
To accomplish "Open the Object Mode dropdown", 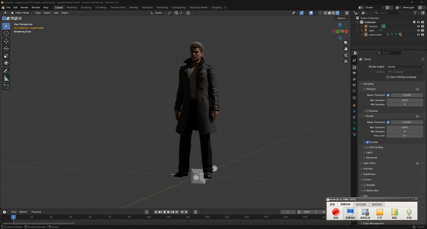I will [x=22, y=13].
